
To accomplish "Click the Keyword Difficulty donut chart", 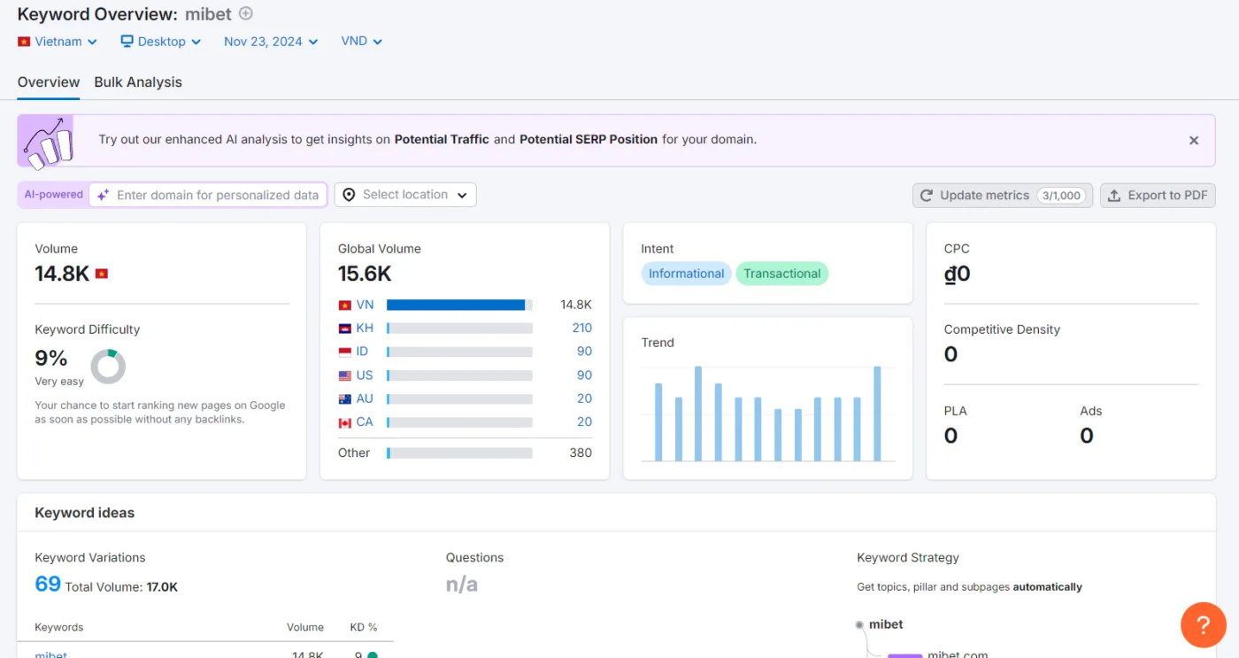I will click(x=108, y=366).
